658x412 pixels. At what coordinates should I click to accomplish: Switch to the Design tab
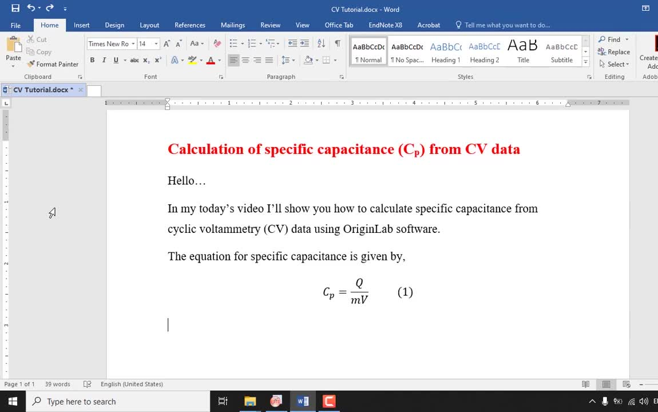pyautogui.click(x=114, y=25)
